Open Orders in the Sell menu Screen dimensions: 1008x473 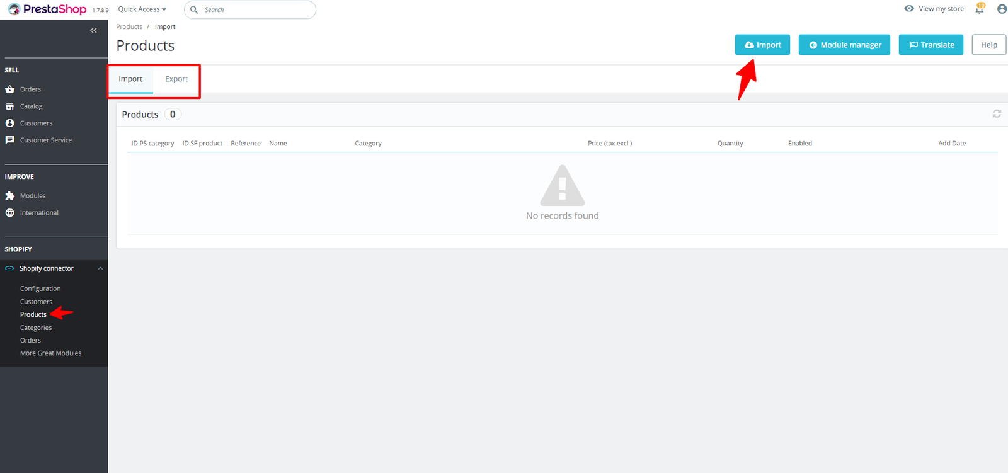tap(30, 89)
